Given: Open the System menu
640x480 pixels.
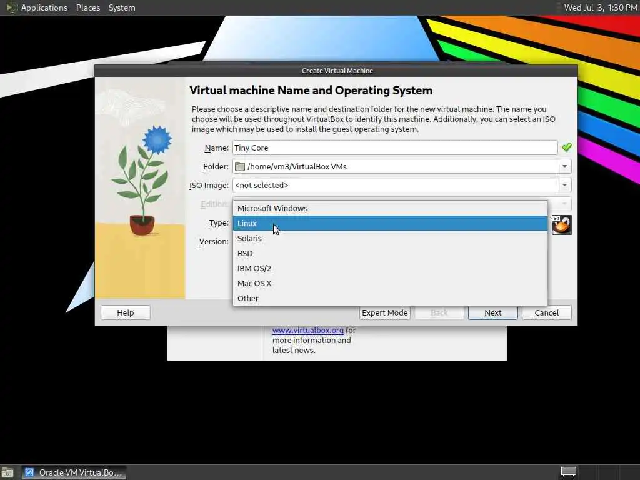Looking at the screenshot, I should (x=122, y=7).
